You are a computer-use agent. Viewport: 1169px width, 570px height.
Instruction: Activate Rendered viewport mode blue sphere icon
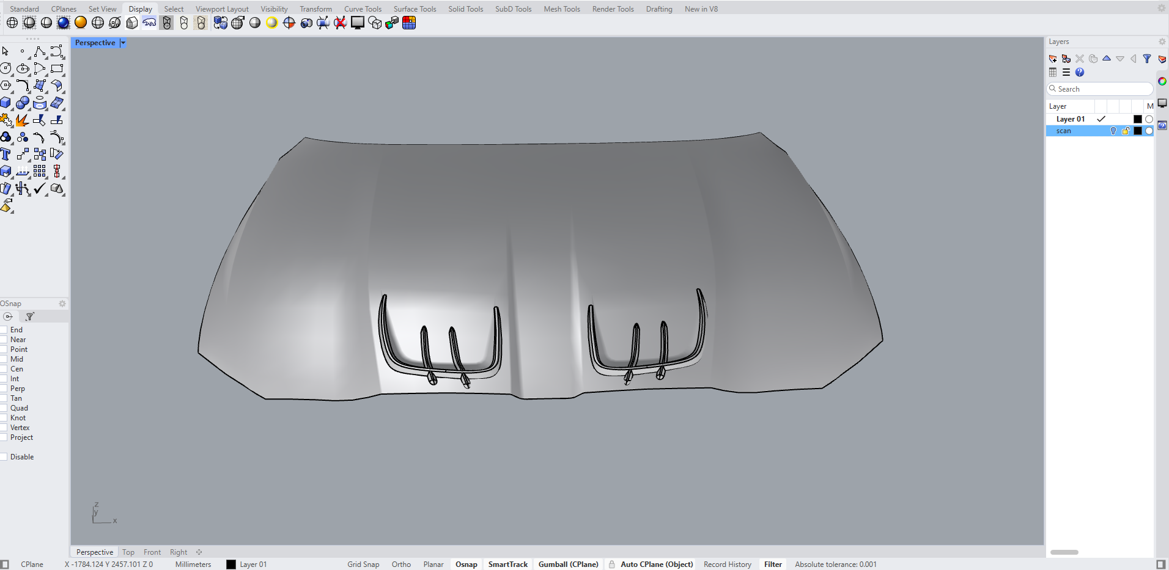64,23
